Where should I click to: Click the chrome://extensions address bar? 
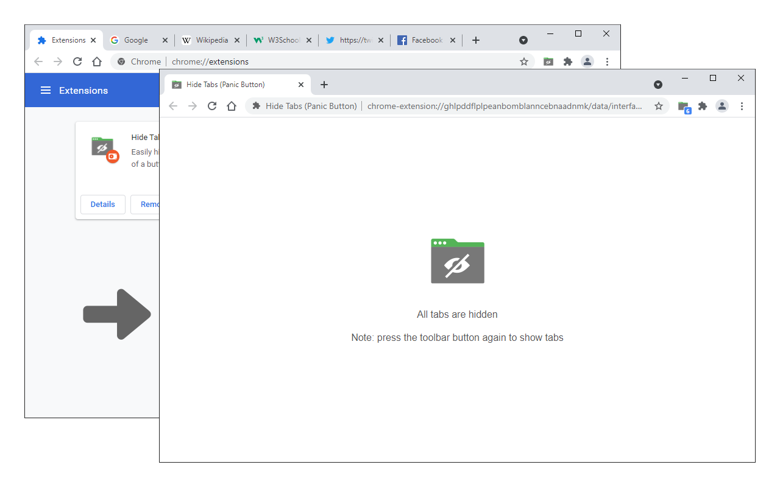[x=322, y=61]
